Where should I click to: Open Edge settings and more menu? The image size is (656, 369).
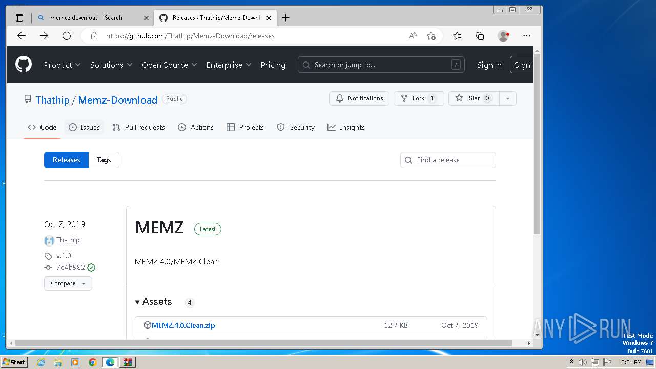[x=527, y=36]
